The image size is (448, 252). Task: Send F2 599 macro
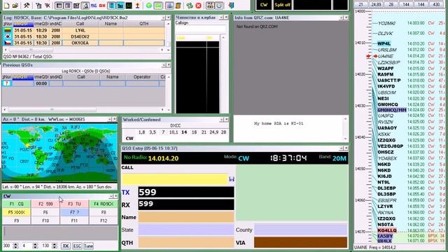click(x=45, y=204)
